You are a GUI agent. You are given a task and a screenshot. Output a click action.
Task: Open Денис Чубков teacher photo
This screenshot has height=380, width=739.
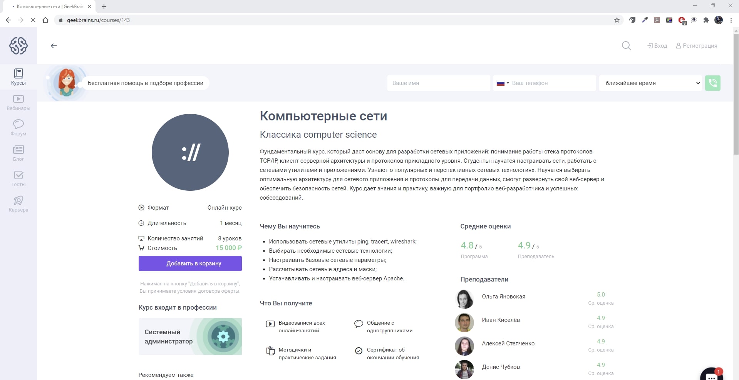(464, 370)
